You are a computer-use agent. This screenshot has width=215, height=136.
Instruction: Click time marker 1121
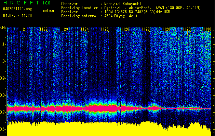pyautogui.click(x=23, y=29)
